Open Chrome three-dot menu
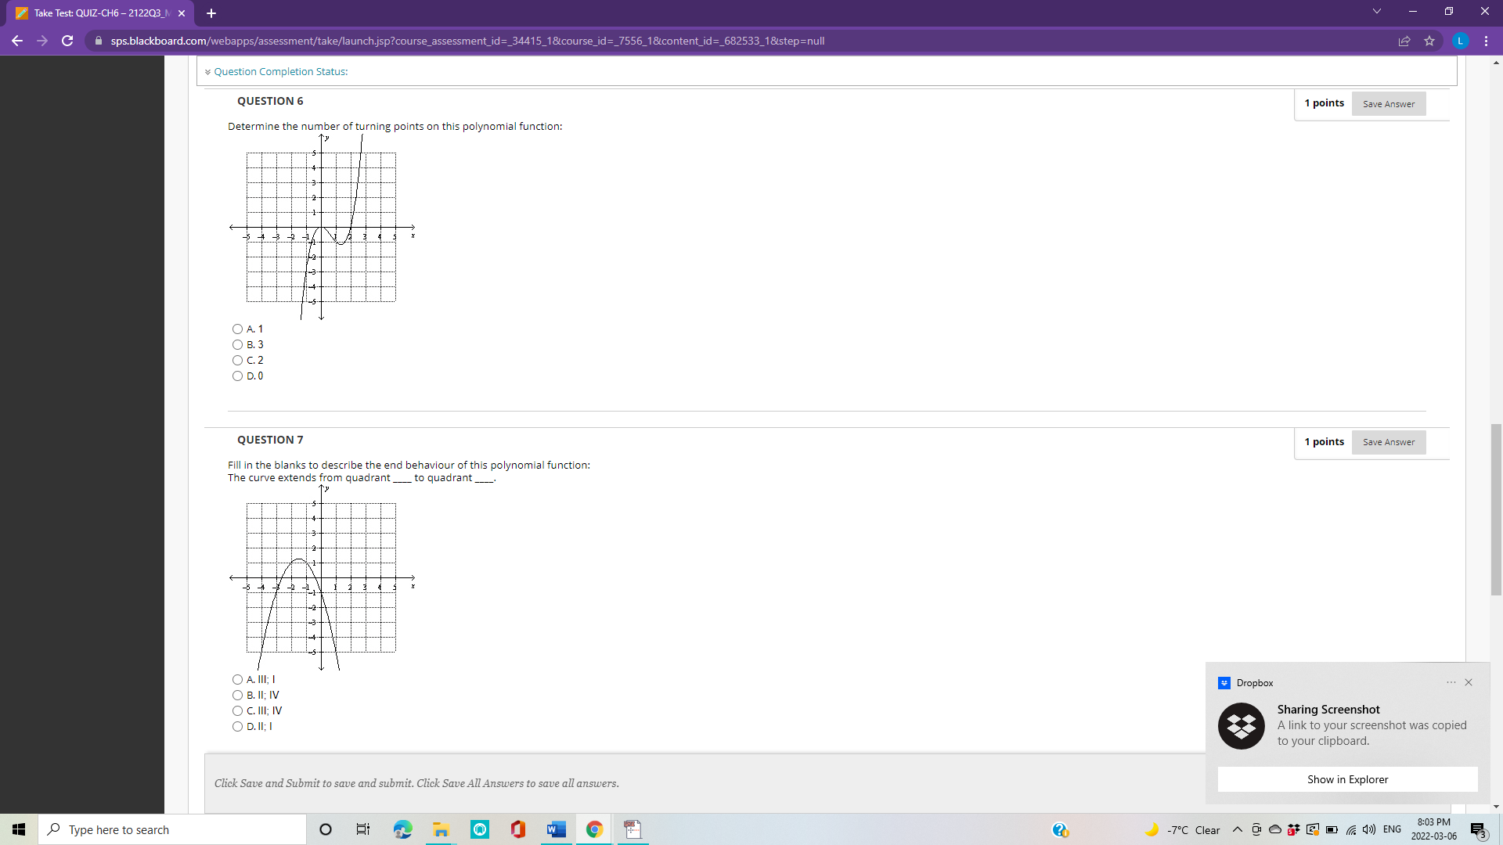 pyautogui.click(x=1486, y=41)
